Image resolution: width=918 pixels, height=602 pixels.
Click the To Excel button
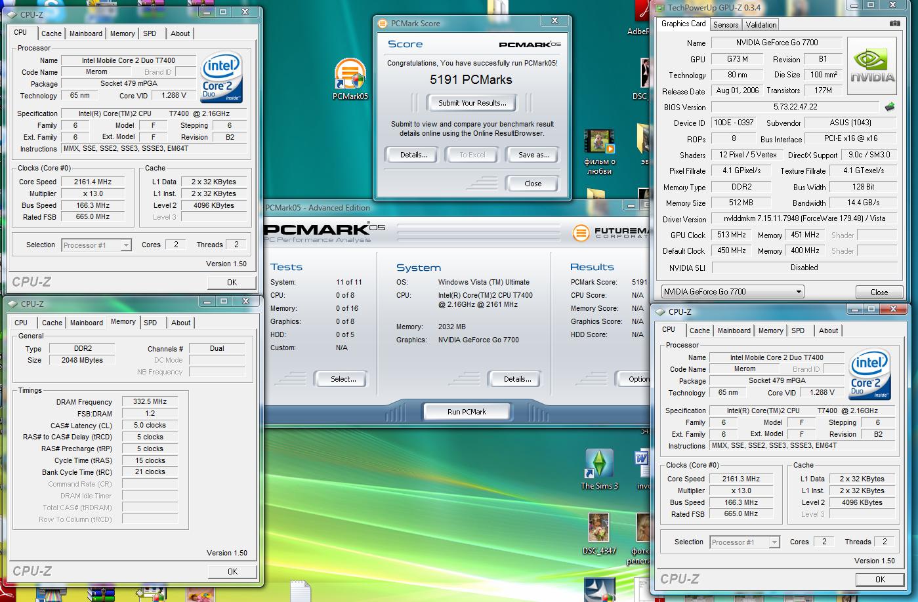coord(472,155)
